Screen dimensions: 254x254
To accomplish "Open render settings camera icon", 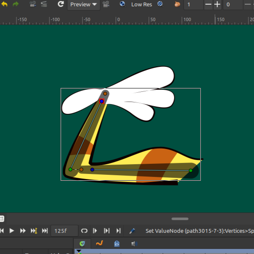I will coord(33,4).
